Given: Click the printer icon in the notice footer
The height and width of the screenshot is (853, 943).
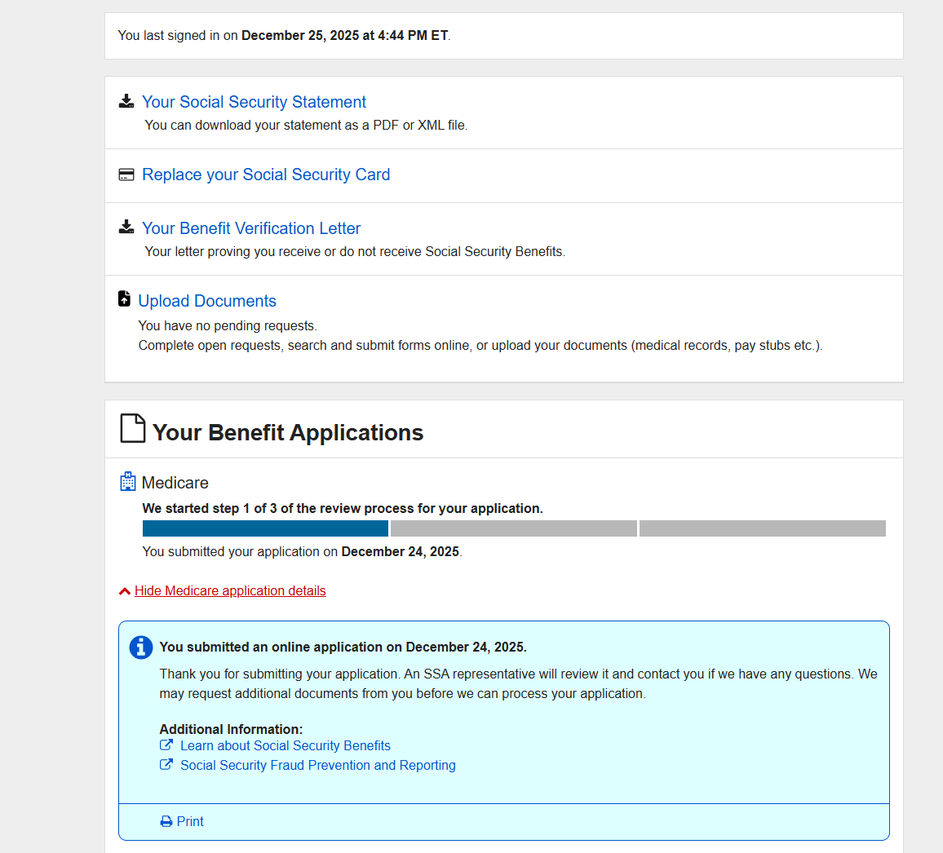Looking at the screenshot, I should click(166, 822).
